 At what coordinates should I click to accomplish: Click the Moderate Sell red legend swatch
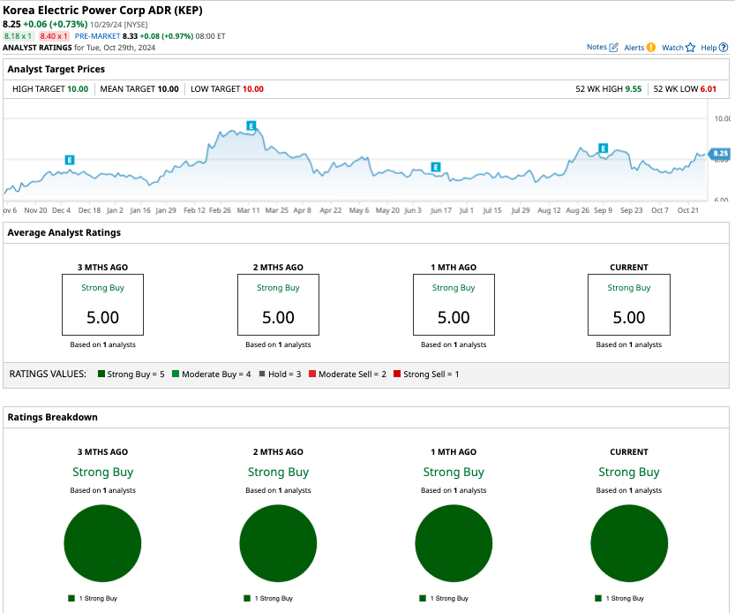tap(312, 374)
